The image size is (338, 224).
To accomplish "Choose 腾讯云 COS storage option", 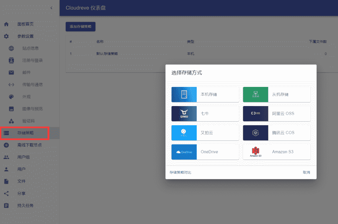I will click(277, 133).
